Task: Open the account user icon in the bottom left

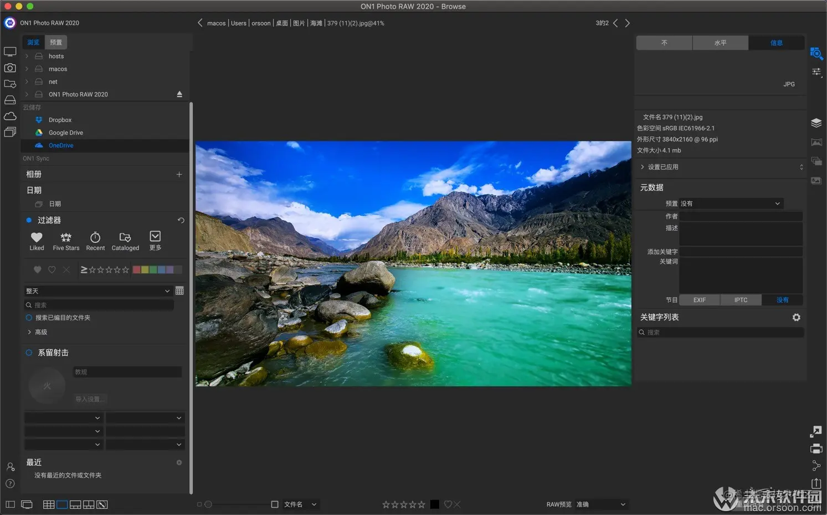Action: click(10, 467)
